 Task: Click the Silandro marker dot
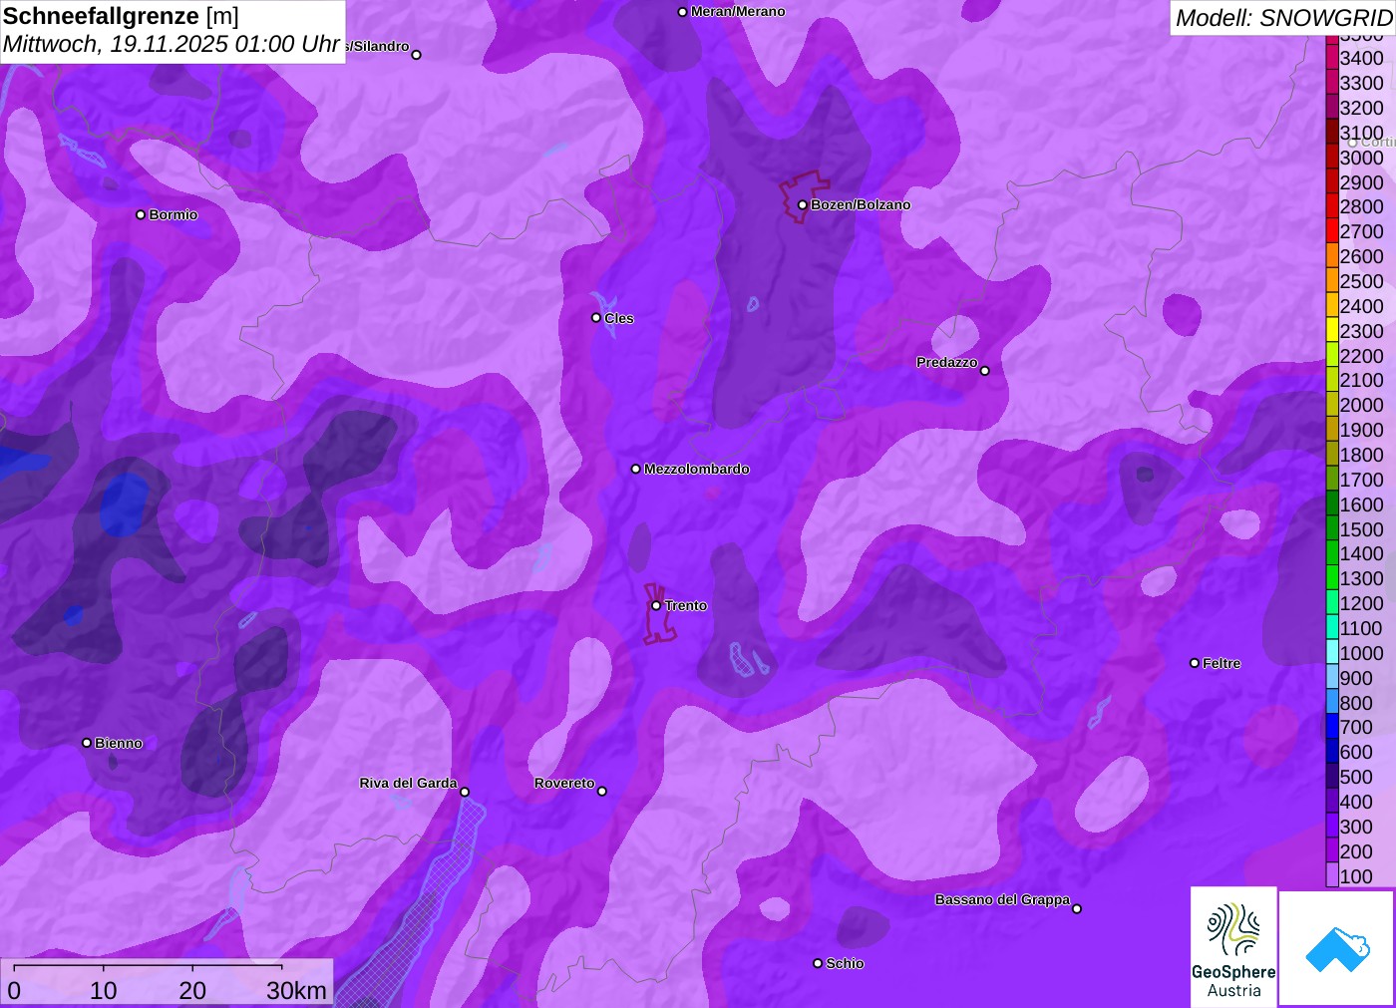click(417, 55)
